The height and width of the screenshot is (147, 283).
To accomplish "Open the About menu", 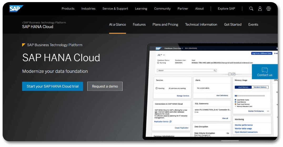I will tap(199, 9).
